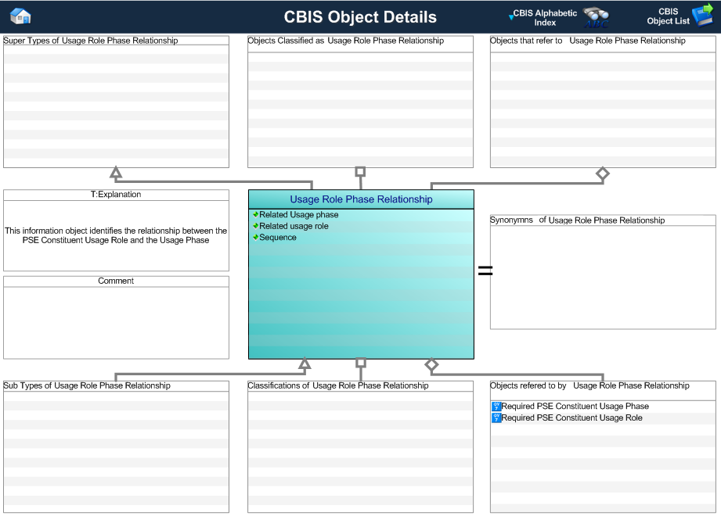Viewport: 721px width, 516px height.
Task: Select the Sequence attribute
Action: (x=278, y=238)
